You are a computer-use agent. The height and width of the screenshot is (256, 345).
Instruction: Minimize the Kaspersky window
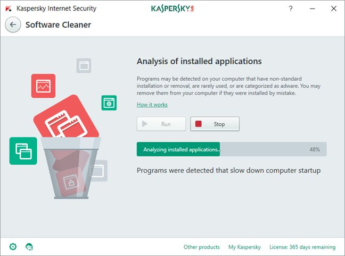point(313,8)
